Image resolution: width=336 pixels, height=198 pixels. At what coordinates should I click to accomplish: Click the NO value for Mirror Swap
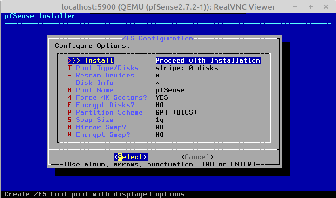coord(160,128)
